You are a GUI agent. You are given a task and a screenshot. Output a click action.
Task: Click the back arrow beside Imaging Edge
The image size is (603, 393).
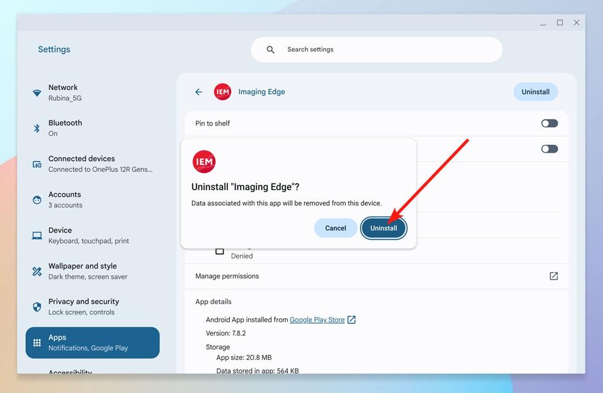(x=198, y=92)
